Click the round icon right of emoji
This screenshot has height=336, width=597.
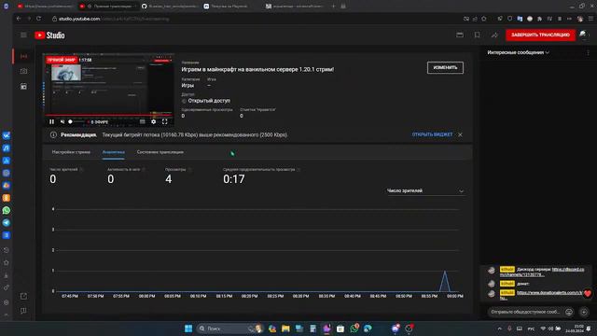click(x=584, y=312)
